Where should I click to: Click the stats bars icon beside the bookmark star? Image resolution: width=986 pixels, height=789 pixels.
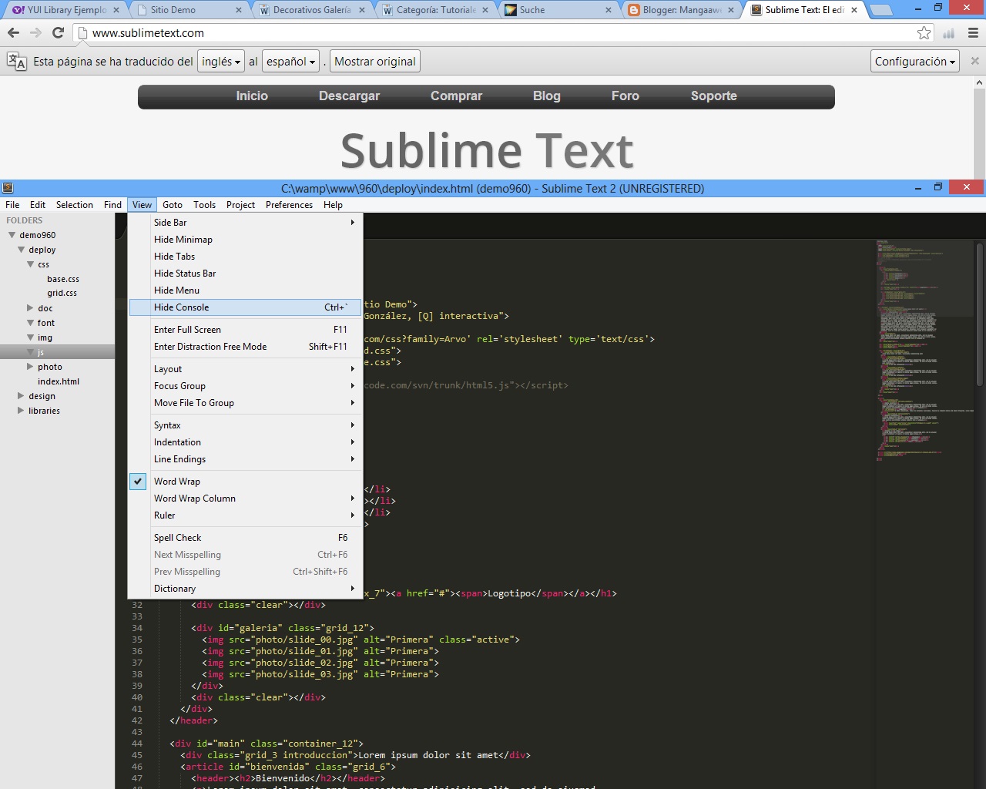click(x=948, y=33)
